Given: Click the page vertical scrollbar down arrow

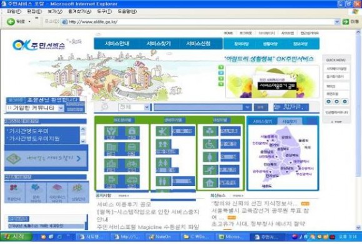Looking at the screenshot, I should [x=358, y=227].
